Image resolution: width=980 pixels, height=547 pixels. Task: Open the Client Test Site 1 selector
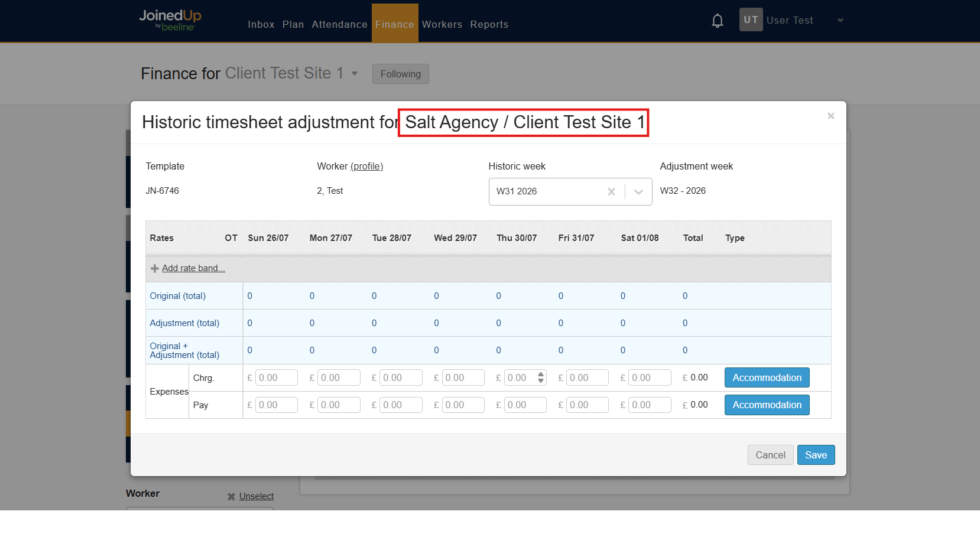point(291,73)
